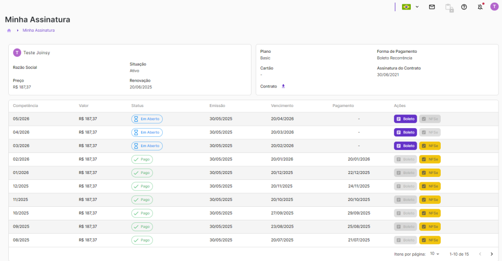
Task: Open notifications bell icon
Action: pos(480,7)
